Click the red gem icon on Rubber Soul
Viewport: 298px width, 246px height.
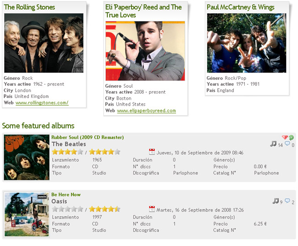[x=285, y=138]
